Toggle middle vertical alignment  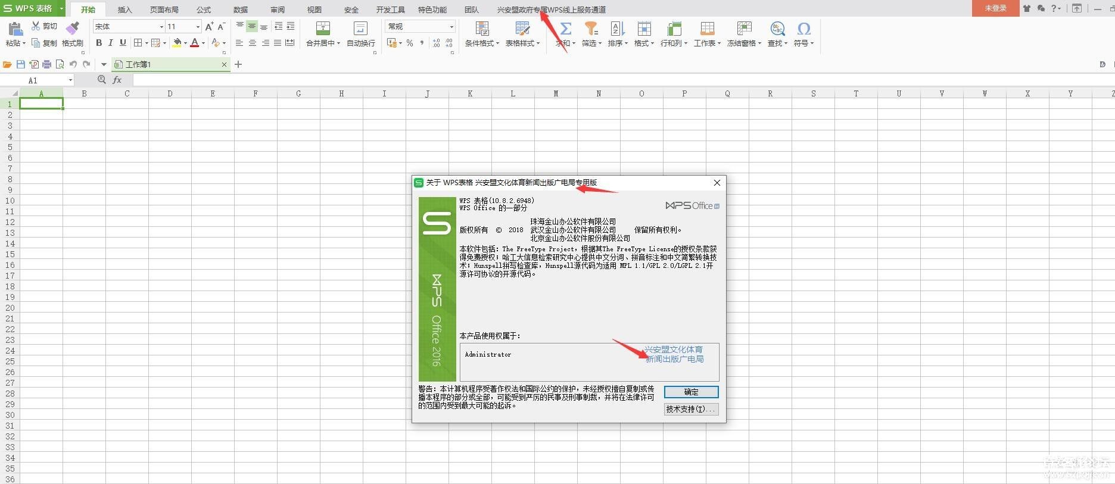[x=252, y=26]
